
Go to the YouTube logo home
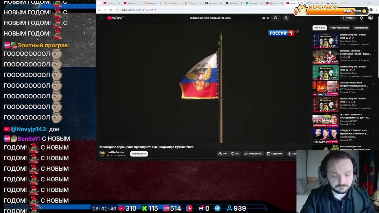(115, 18)
